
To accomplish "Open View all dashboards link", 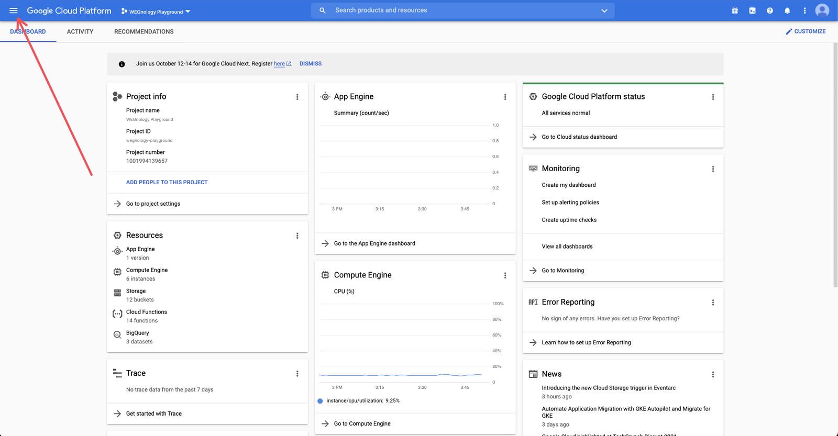I will point(567,247).
